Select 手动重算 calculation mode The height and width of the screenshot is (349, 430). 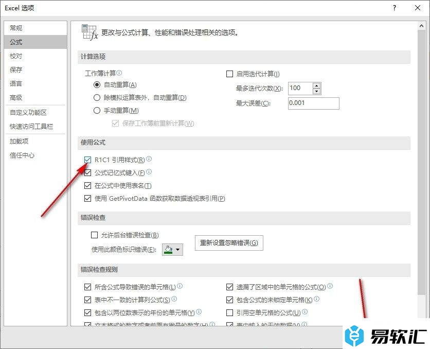[97, 110]
